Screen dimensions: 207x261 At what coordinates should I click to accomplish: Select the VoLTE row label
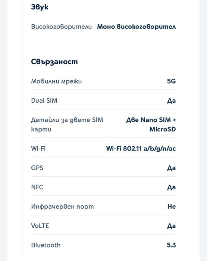click(40, 226)
